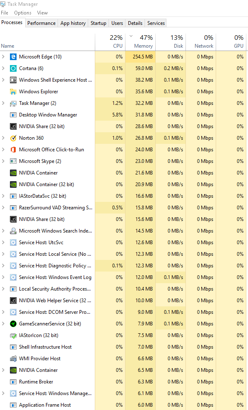Expand Service Host: Local Service entry
Viewport: 248px width, 410px height.
(4, 254)
